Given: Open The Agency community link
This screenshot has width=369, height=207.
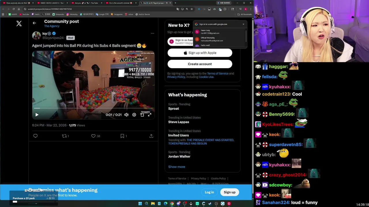Looking at the screenshot, I should [52, 26].
